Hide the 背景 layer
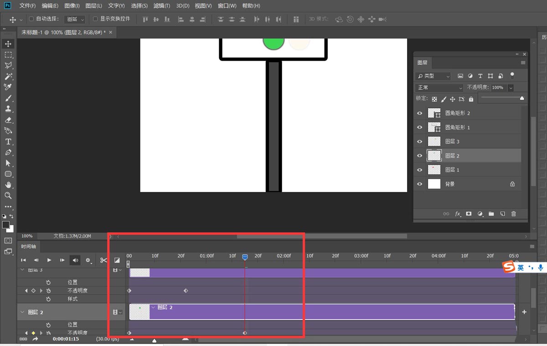547x346 pixels. 420,184
